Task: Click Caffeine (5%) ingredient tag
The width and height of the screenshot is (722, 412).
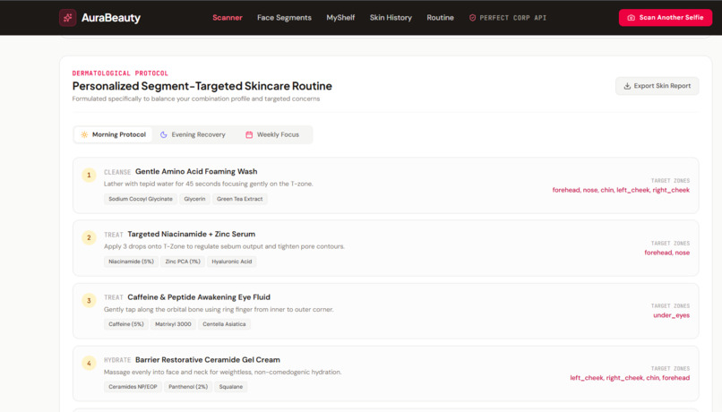Action: coord(126,324)
